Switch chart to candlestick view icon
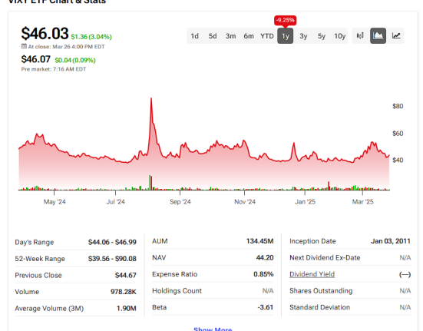This screenshot has width=423, height=331. coord(360,35)
